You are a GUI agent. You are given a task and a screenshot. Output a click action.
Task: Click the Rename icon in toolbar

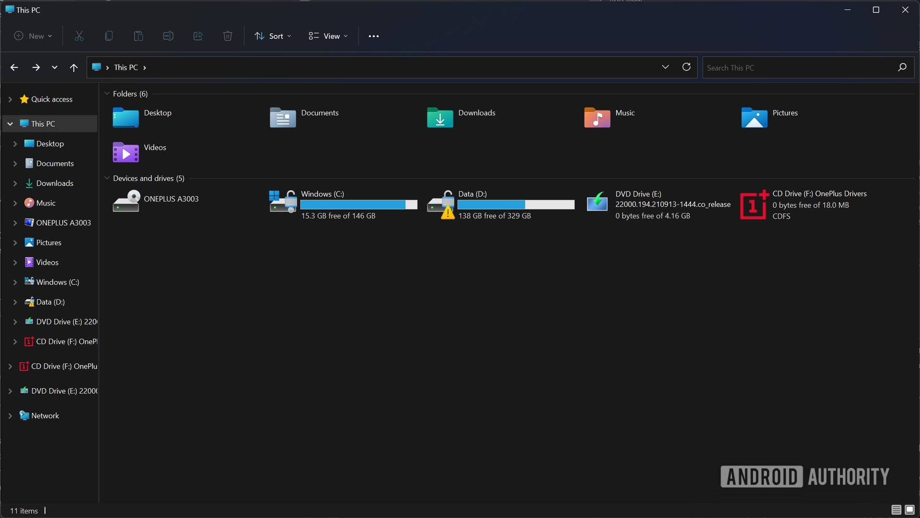coord(168,36)
